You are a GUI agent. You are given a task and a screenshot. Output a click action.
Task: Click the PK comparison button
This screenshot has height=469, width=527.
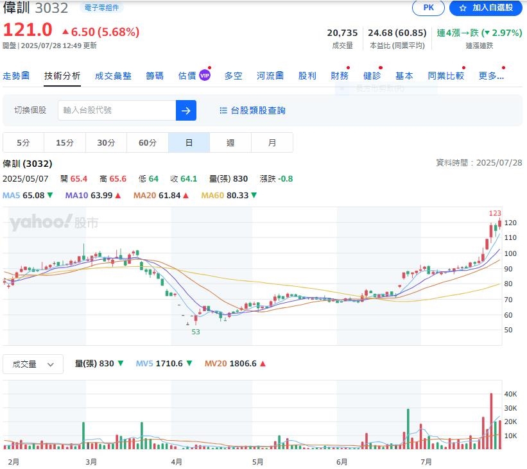(x=428, y=8)
